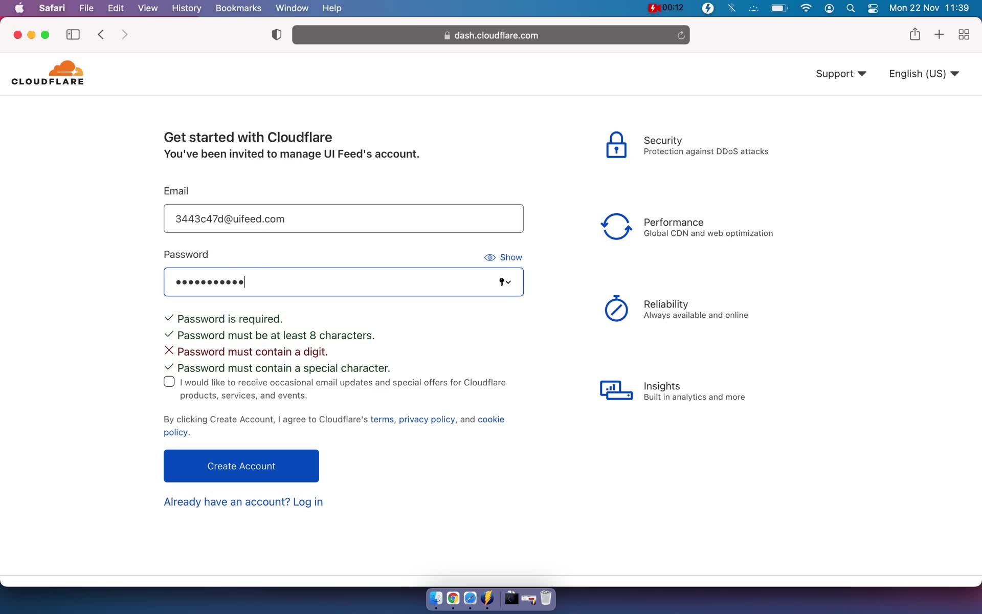Click the Wi-Fi status icon

(x=806, y=8)
